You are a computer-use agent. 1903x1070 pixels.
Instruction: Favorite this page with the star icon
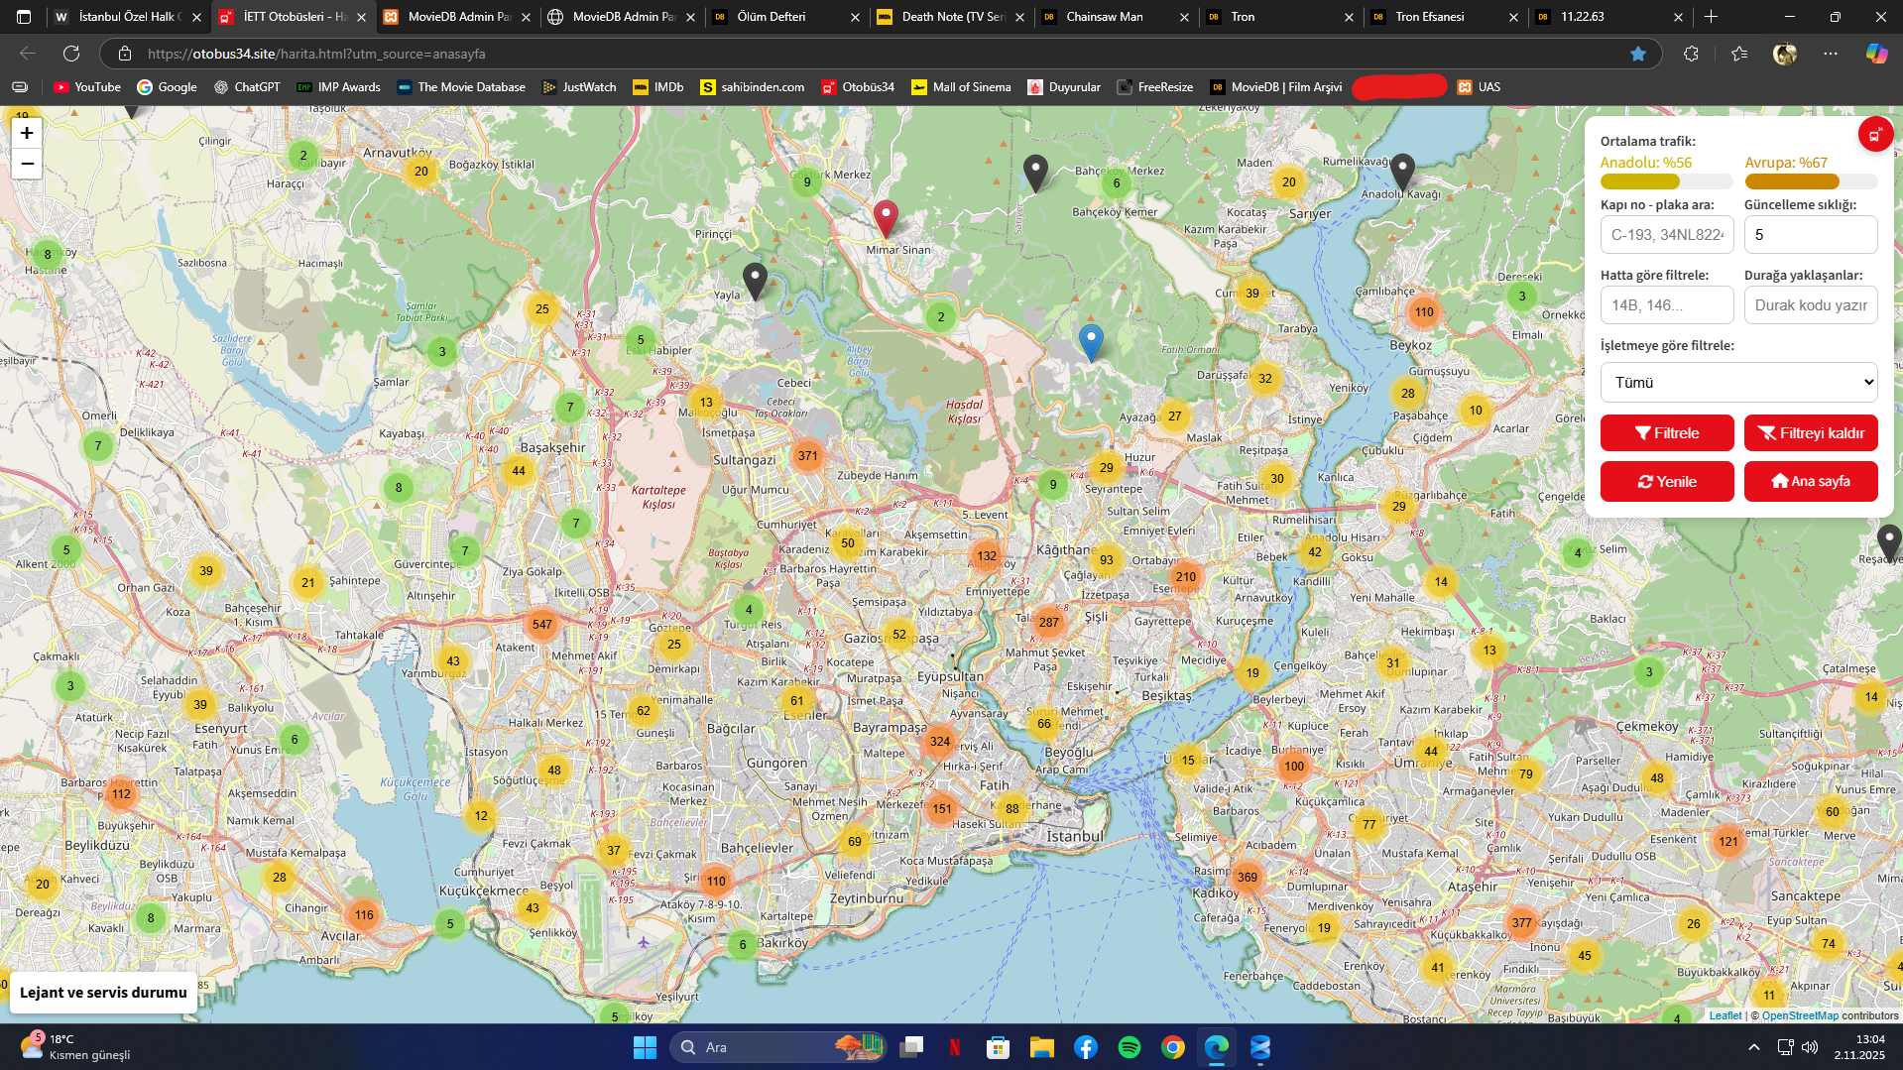(x=1638, y=54)
